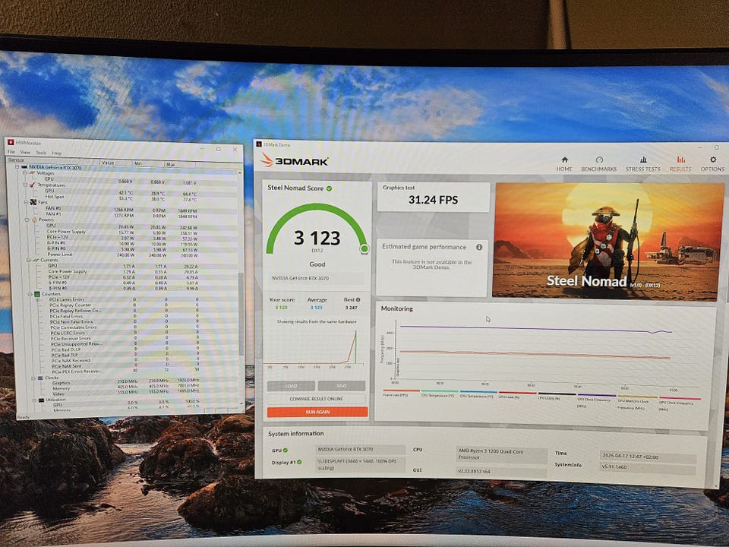Click the Fans icon in HWMonitor tree
Screen dimensions: 729x547
pyautogui.click(x=33, y=202)
